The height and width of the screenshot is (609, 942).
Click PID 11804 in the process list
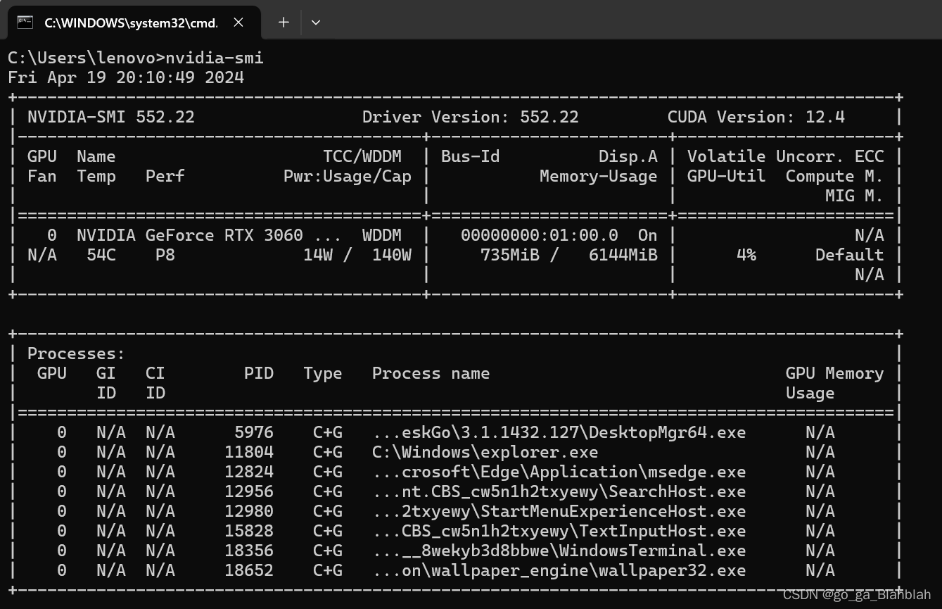coord(249,451)
